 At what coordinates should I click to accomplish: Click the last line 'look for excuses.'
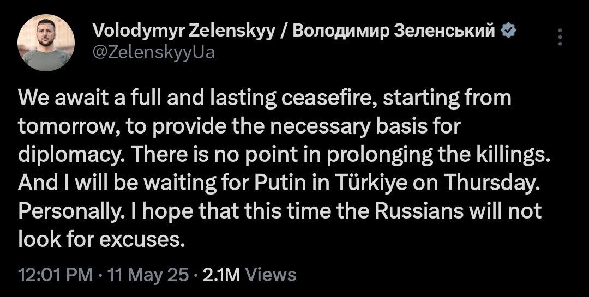pyautogui.click(x=102, y=240)
